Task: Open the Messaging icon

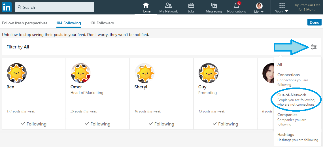Action: (x=214, y=5)
